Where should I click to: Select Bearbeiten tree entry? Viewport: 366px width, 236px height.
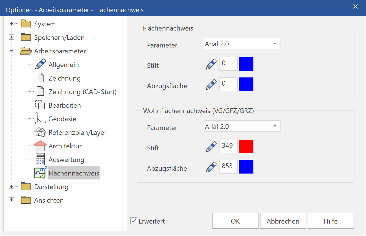pos(65,105)
